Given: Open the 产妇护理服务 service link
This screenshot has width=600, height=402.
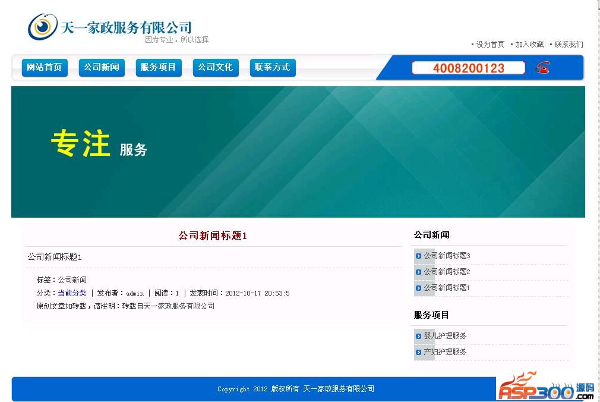Looking at the screenshot, I should [444, 352].
